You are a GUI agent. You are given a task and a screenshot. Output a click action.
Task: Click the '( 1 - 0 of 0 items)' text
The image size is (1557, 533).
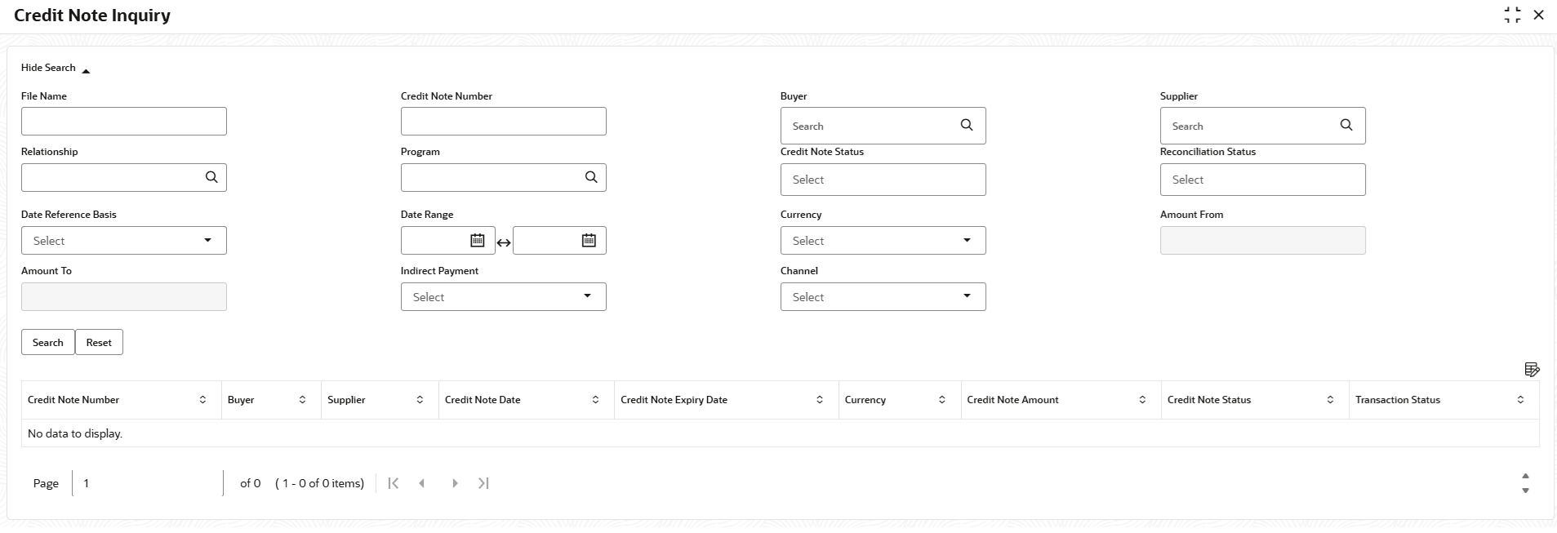pos(319,483)
